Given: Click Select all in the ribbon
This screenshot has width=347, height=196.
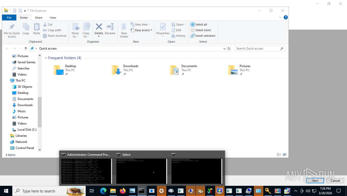Looking at the screenshot, I should point(199,24).
